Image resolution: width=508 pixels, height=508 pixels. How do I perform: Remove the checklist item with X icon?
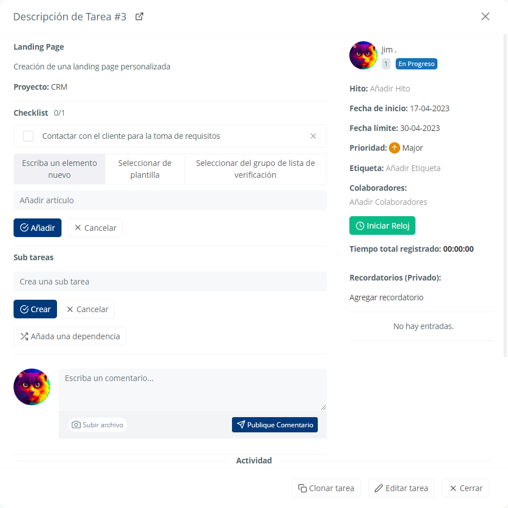coord(313,136)
